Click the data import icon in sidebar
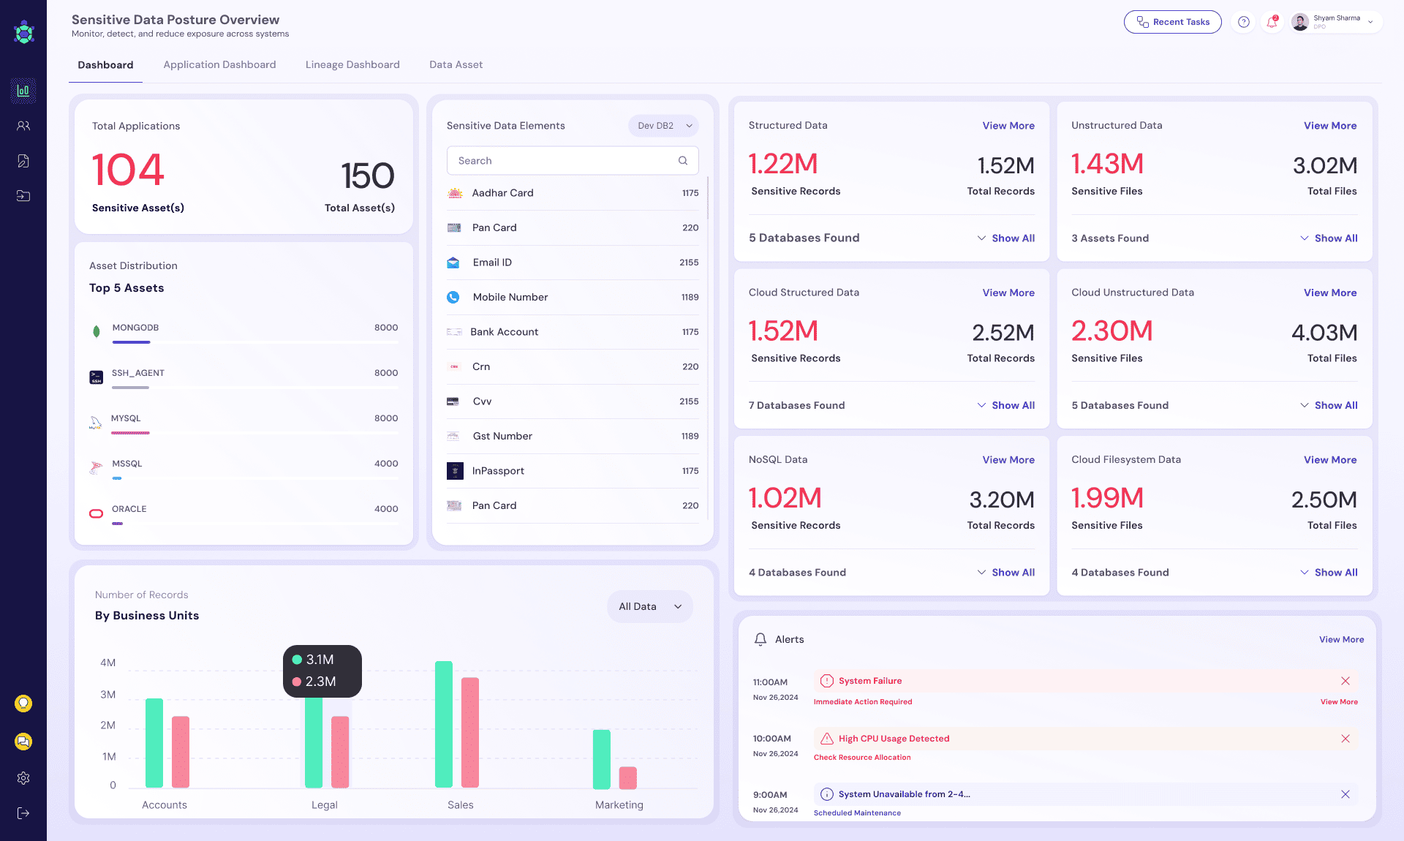 click(x=23, y=195)
